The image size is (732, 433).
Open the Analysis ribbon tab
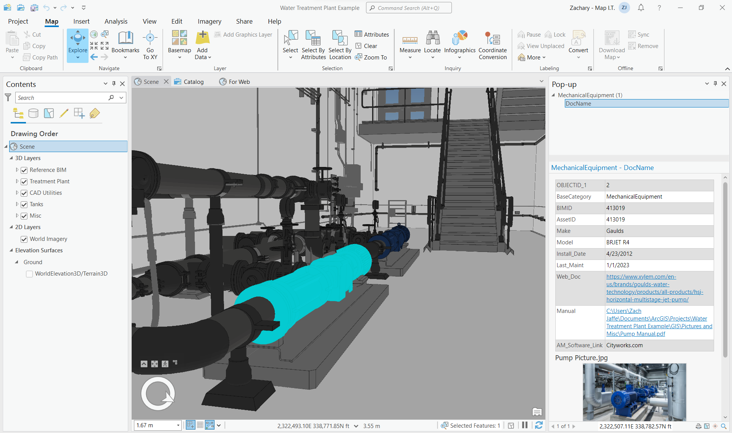pos(116,21)
